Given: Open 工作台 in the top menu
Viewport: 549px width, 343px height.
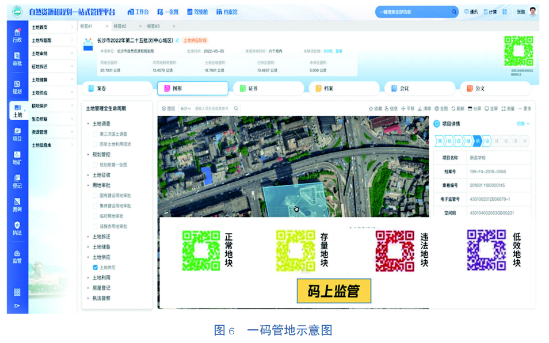Looking at the screenshot, I should pos(138,12).
